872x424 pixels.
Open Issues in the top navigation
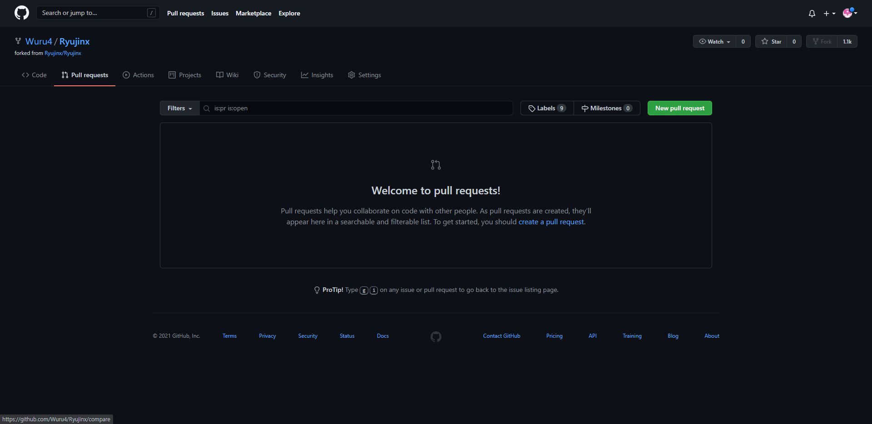pos(220,13)
